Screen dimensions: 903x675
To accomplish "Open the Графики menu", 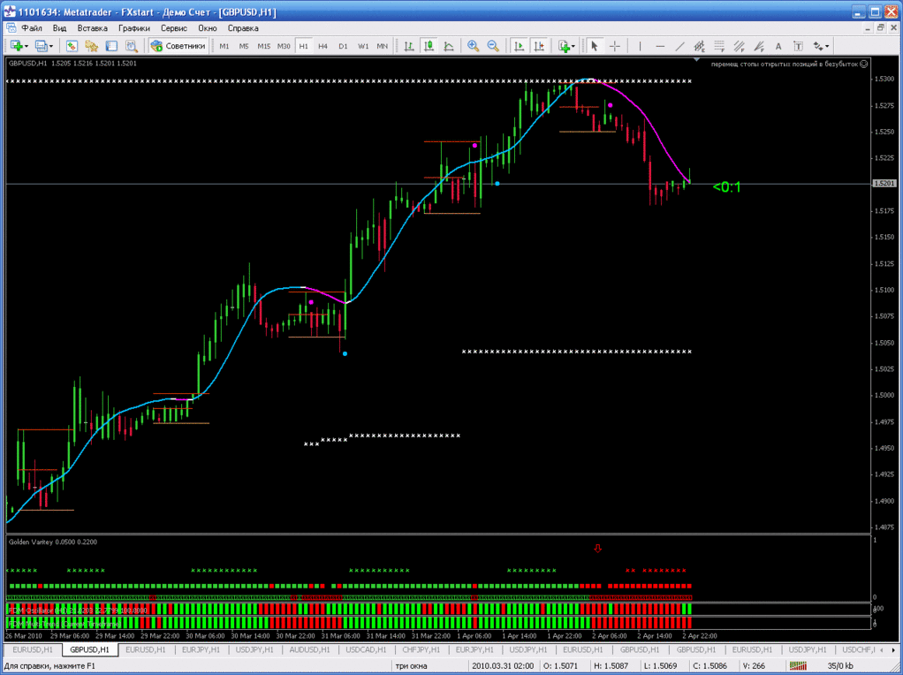I will coord(134,28).
